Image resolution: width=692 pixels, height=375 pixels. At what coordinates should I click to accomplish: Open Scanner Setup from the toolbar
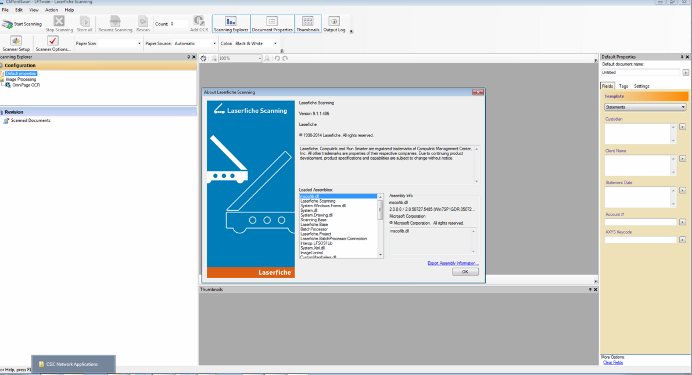[16, 41]
